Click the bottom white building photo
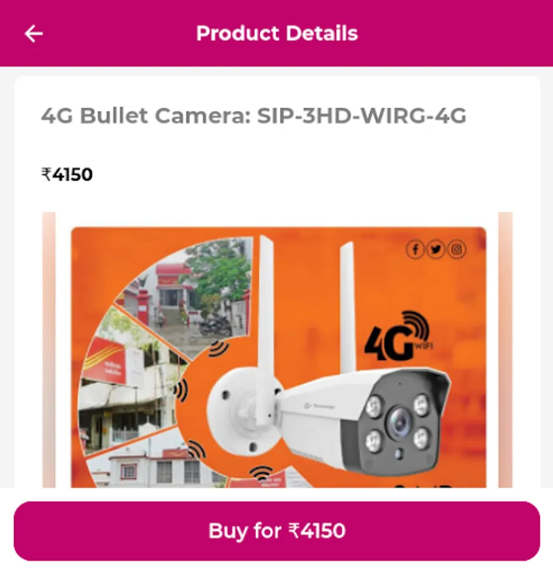The width and height of the screenshot is (553, 574). (154, 462)
